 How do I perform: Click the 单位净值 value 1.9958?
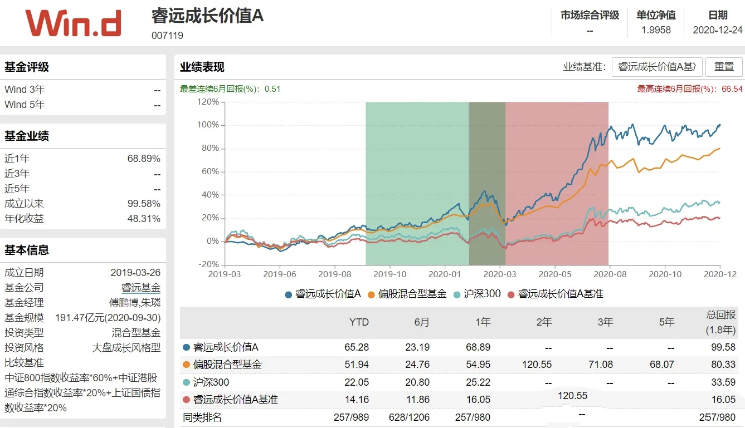[x=656, y=30]
